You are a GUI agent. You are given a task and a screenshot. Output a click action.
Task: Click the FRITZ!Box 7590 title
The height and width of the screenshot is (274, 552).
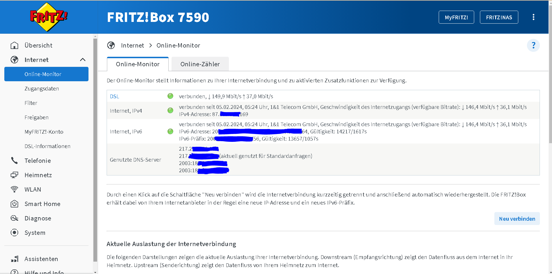(x=158, y=17)
